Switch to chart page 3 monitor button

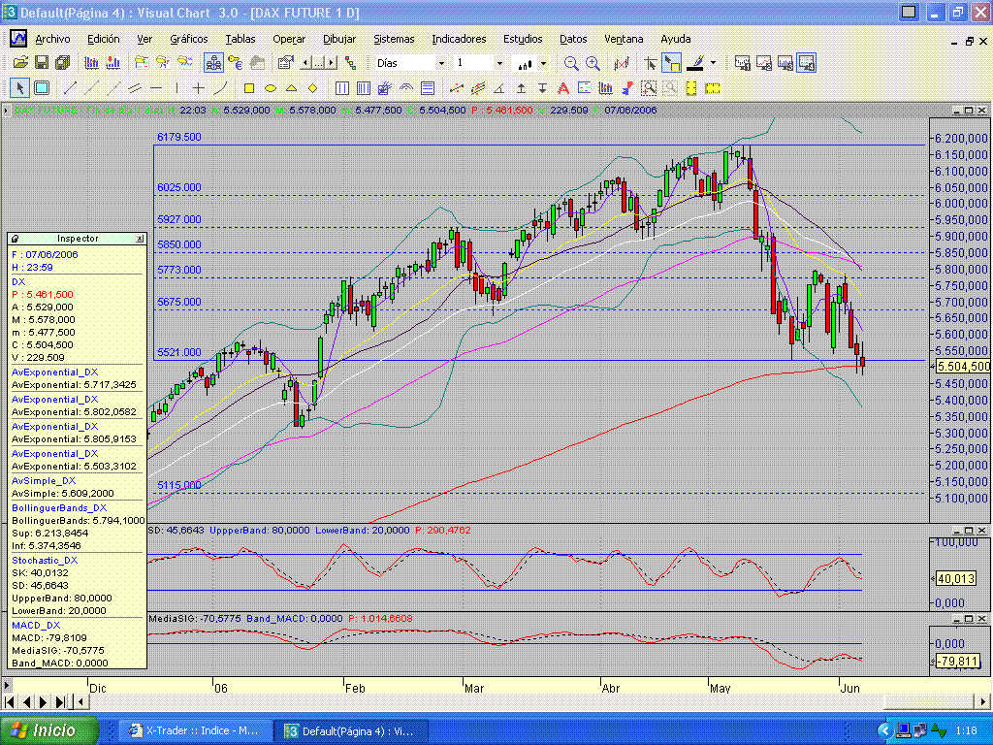[785, 63]
